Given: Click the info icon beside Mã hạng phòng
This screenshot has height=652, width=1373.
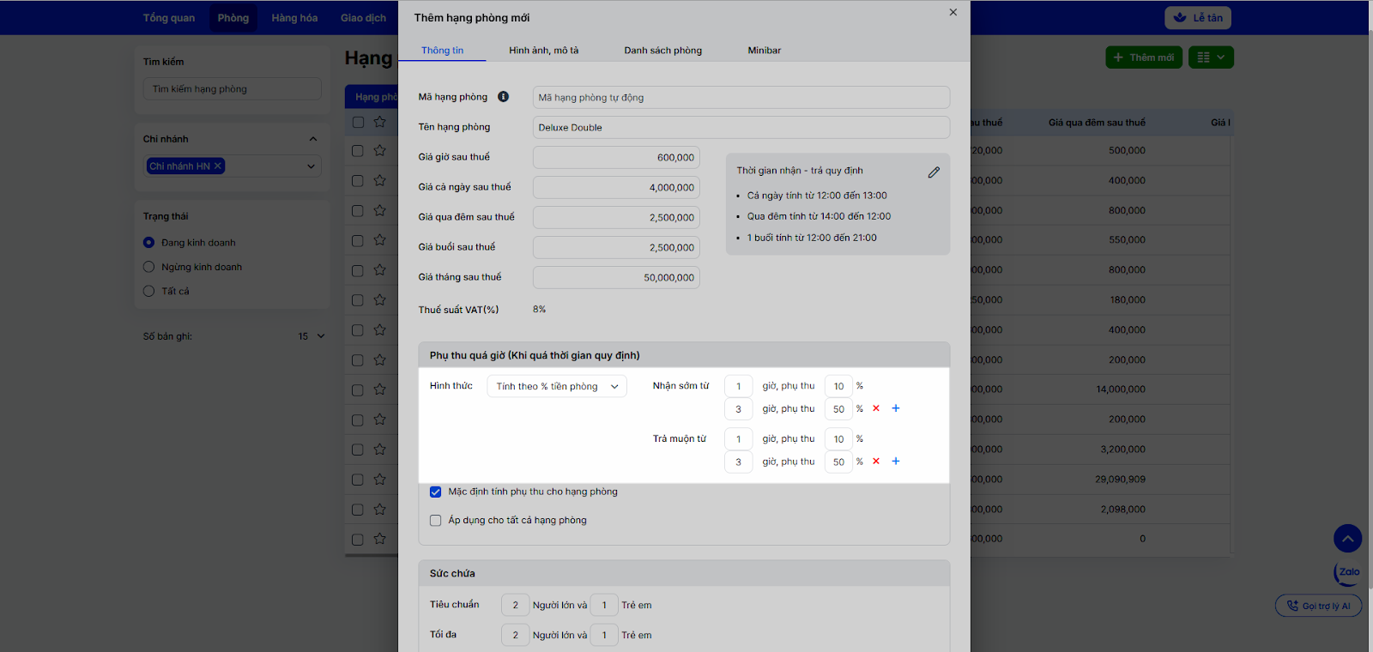Looking at the screenshot, I should 503,97.
